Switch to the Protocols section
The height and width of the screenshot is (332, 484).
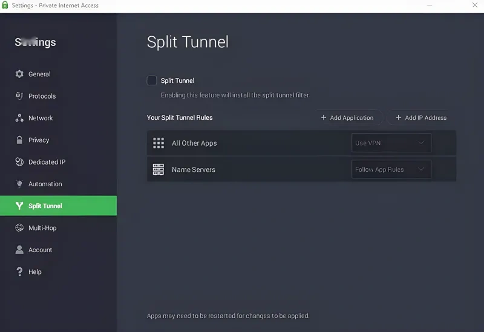pos(42,96)
